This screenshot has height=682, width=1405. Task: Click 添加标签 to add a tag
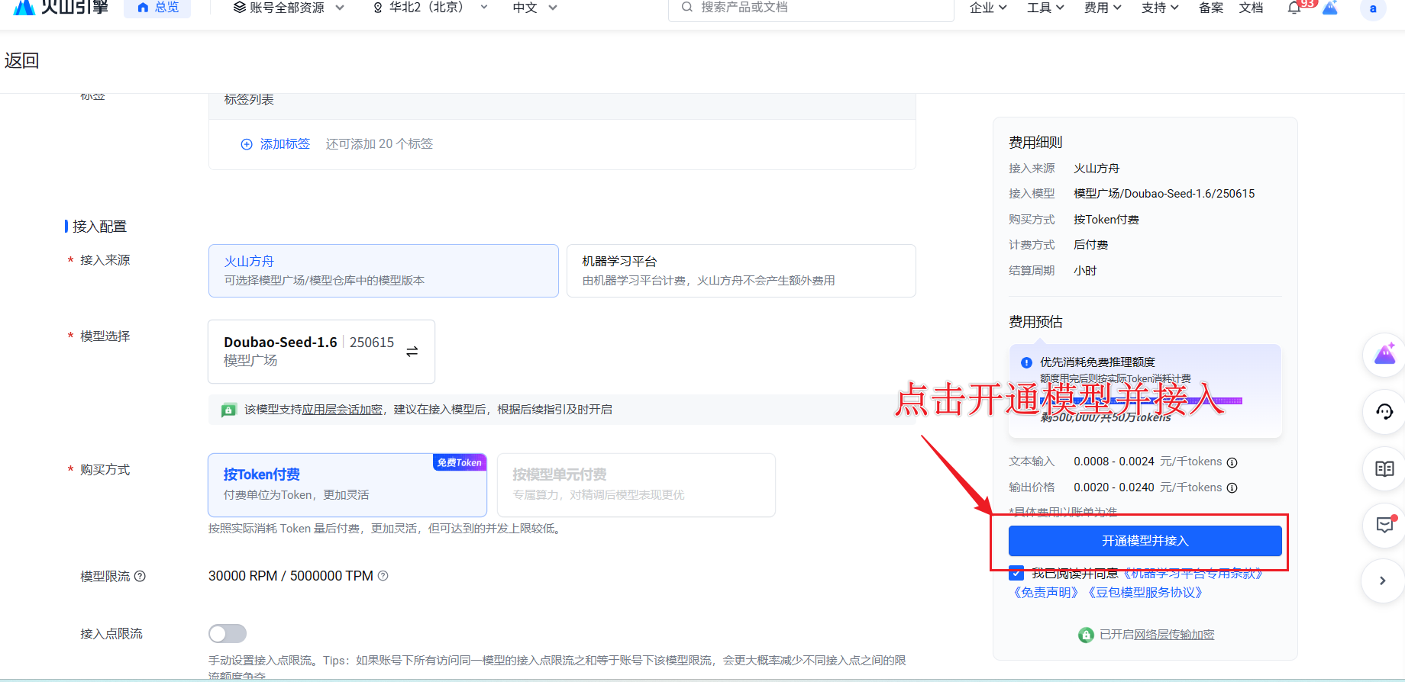click(x=276, y=144)
